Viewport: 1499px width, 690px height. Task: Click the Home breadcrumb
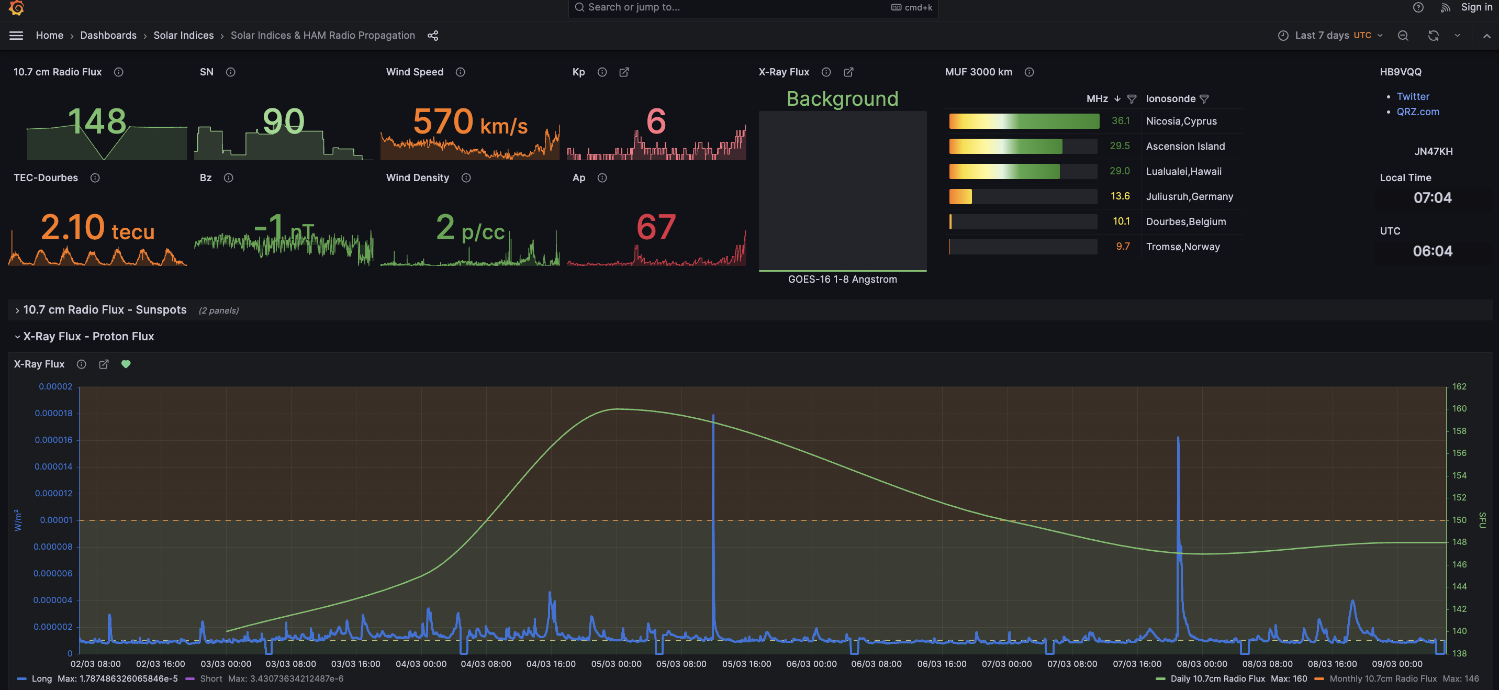50,36
